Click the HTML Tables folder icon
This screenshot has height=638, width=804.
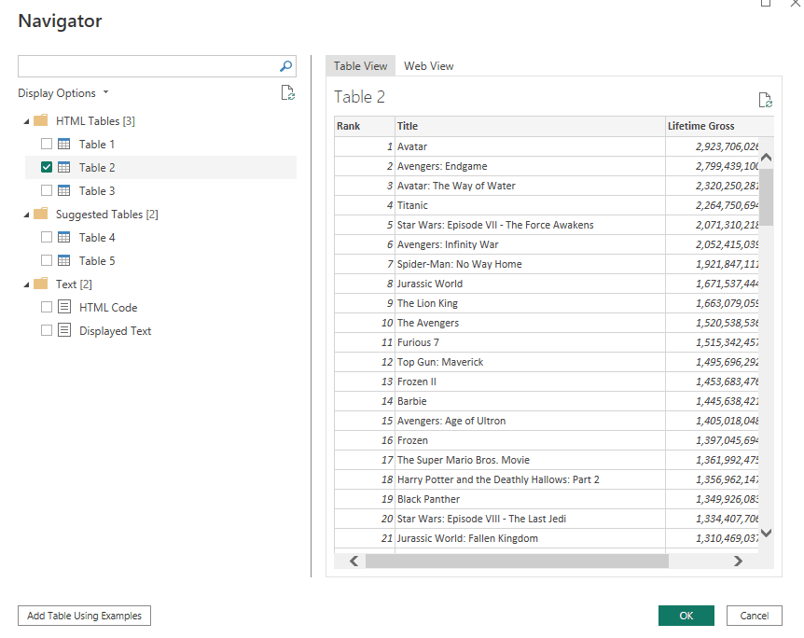click(x=40, y=120)
